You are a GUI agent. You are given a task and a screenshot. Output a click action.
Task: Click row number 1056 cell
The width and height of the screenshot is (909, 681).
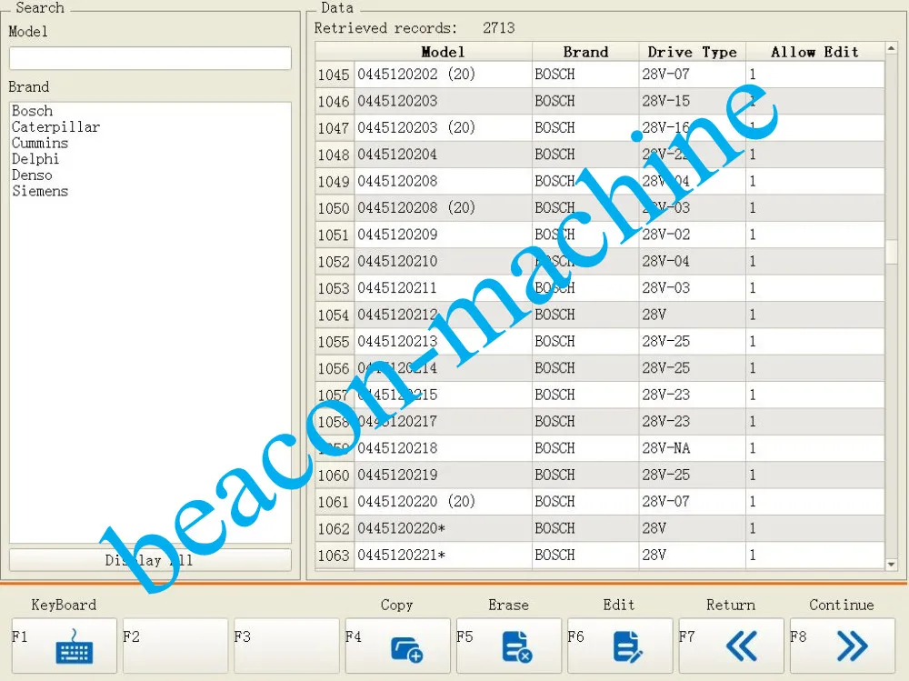(x=335, y=367)
